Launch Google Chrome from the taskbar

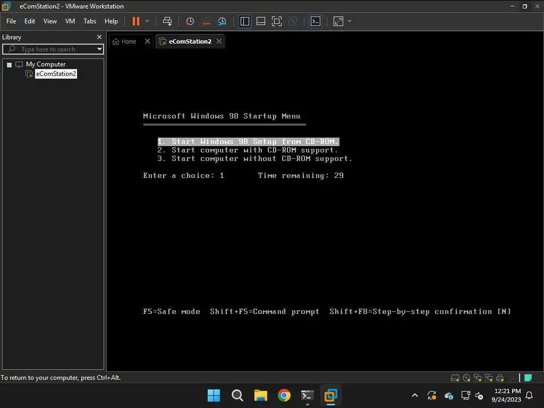284,395
